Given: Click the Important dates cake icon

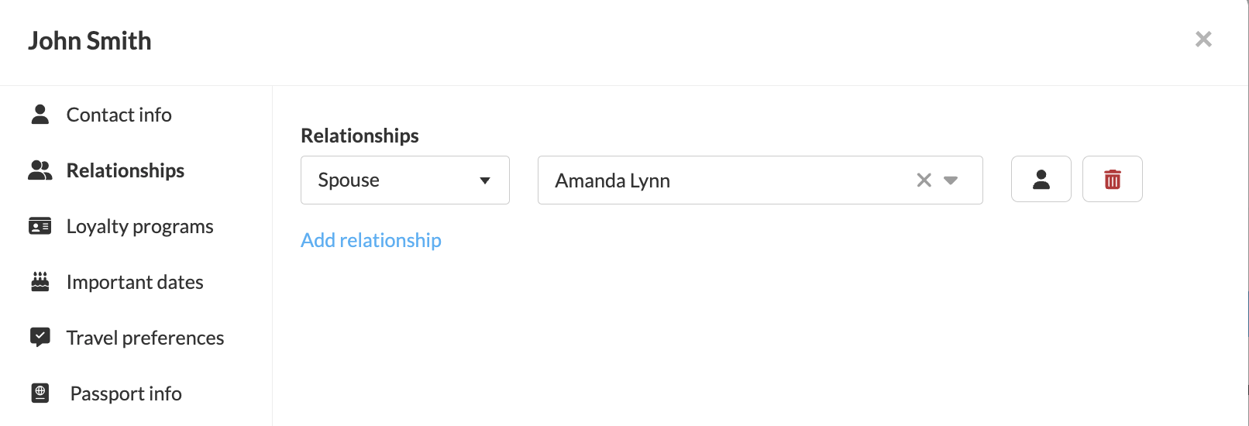Looking at the screenshot, I should pos(40,282).
